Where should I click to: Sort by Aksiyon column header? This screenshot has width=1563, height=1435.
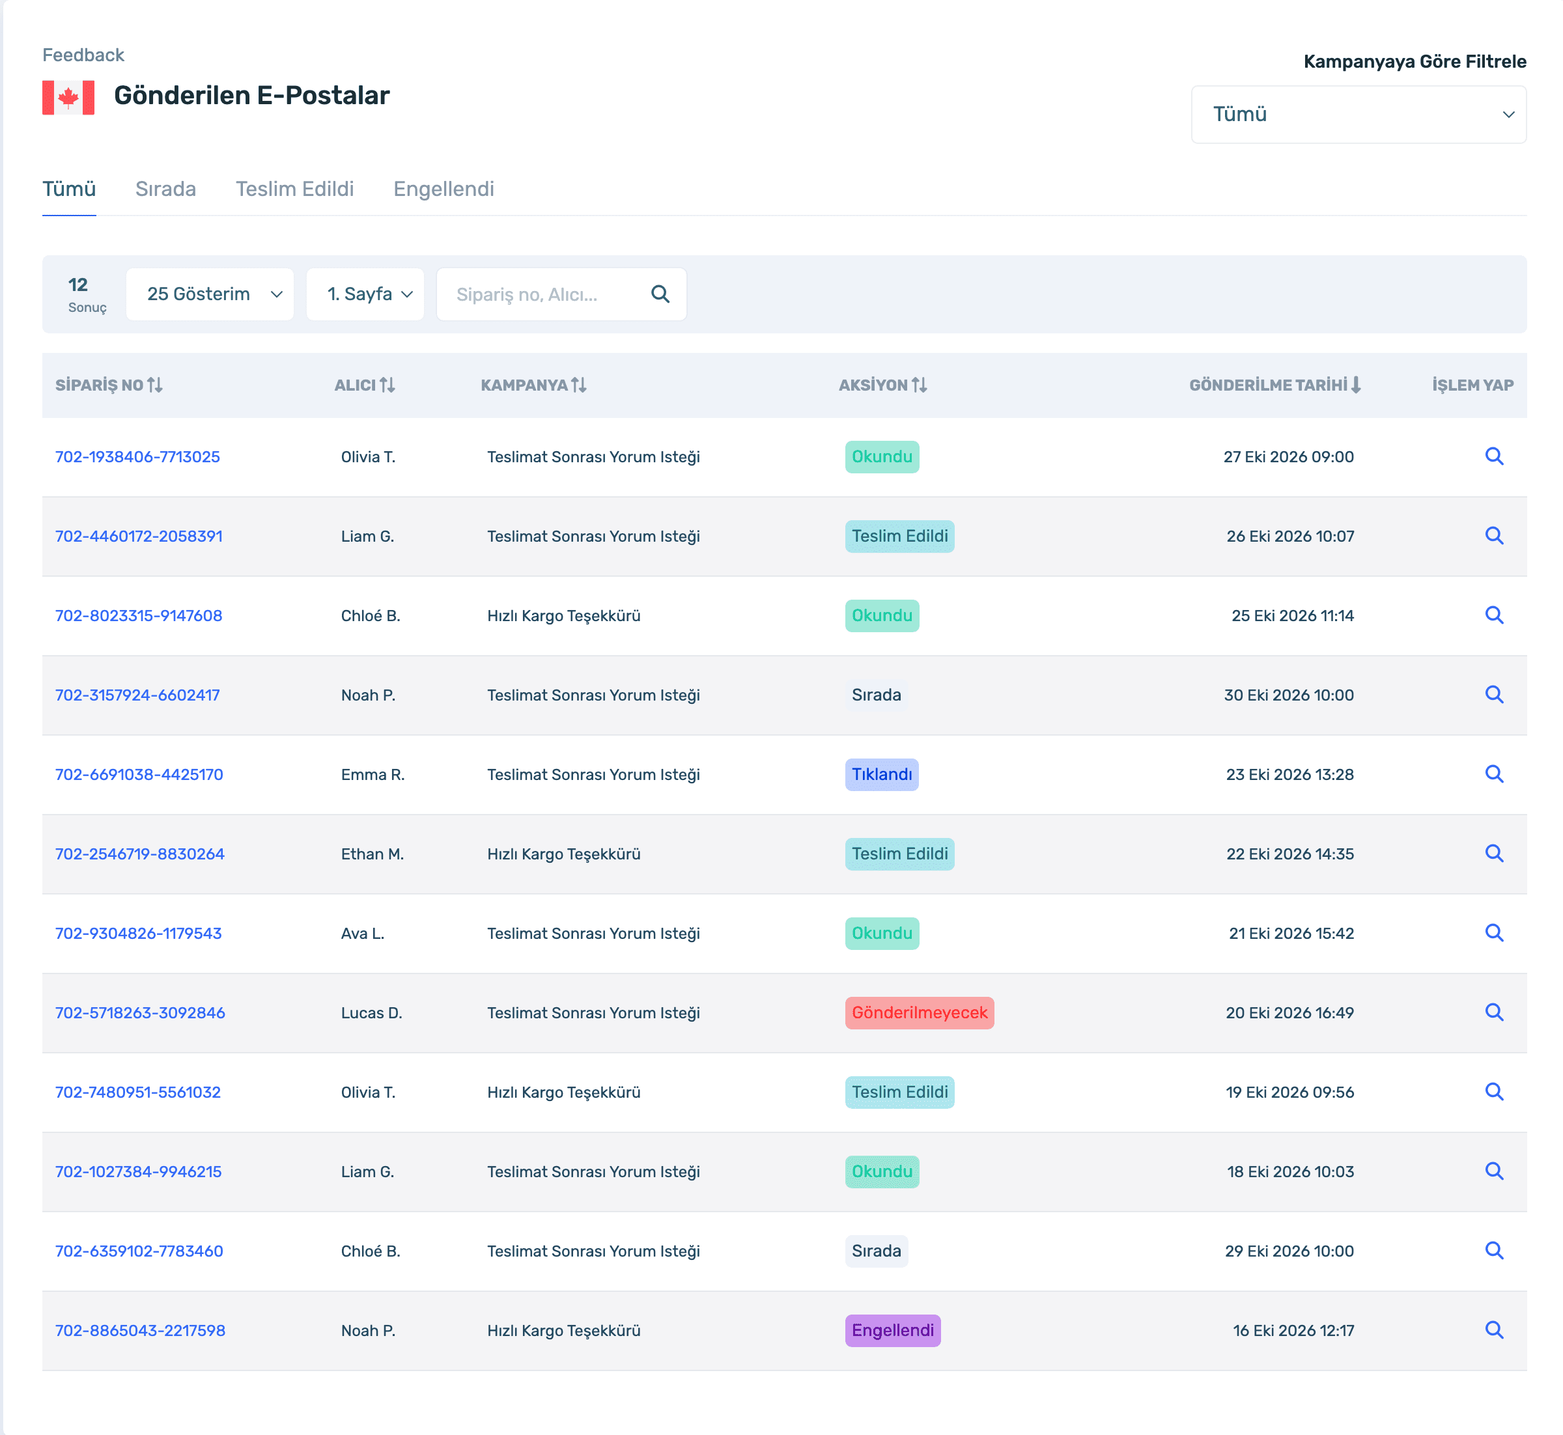click(883, 385)
